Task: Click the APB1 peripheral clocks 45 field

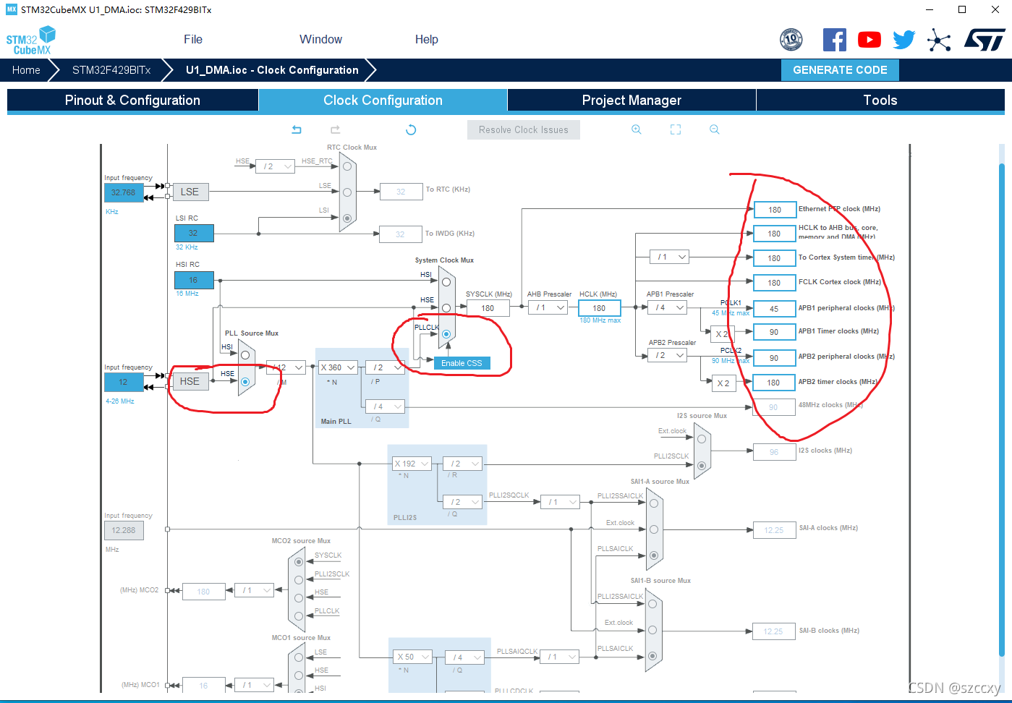Action: pos(775,309)
